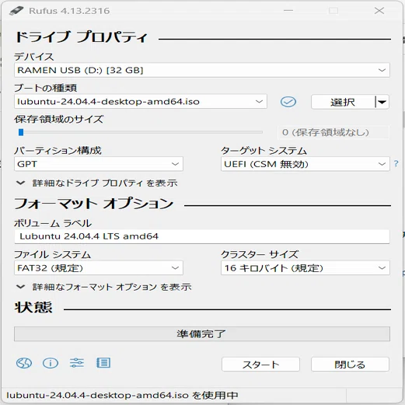
Task: Open the partition scheme GPT dropdown
Action: click(x=99, y=164)
